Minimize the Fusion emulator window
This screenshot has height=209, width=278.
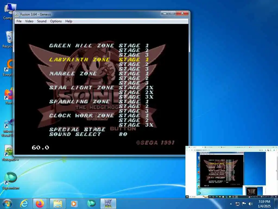165,13
